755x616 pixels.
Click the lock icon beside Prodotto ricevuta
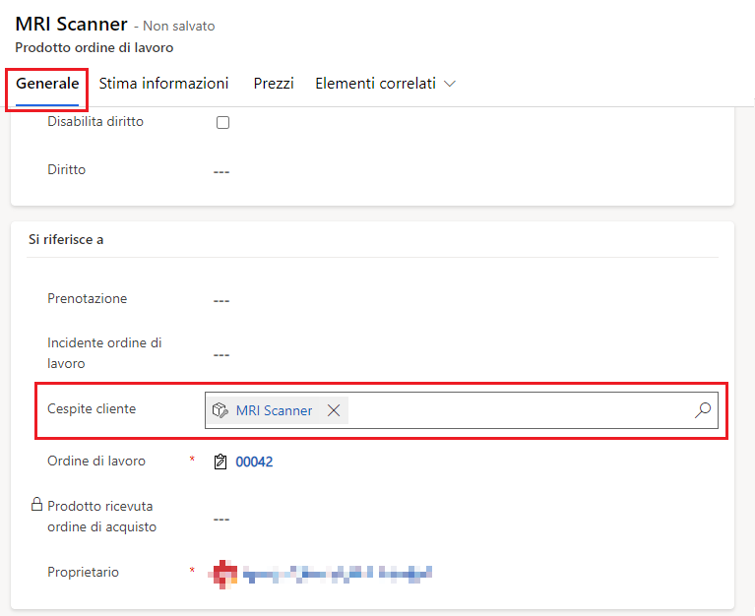(36, 505)
